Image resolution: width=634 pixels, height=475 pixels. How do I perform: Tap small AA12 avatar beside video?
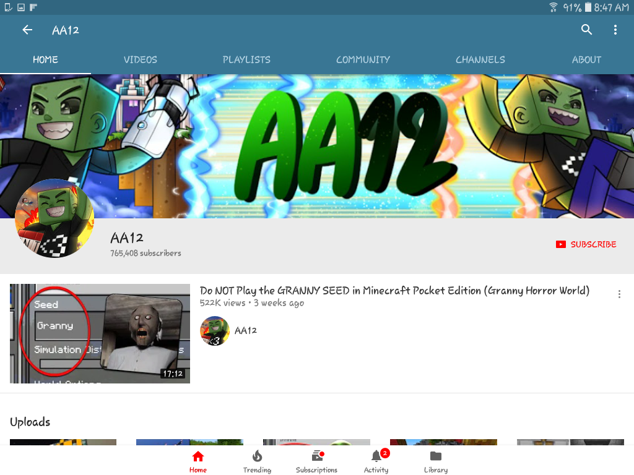(x=215, y=331)
